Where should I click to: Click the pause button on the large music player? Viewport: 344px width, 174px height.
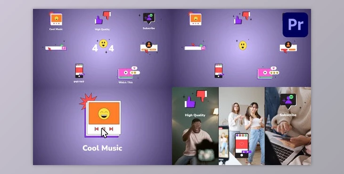click(x=104, y=129)
